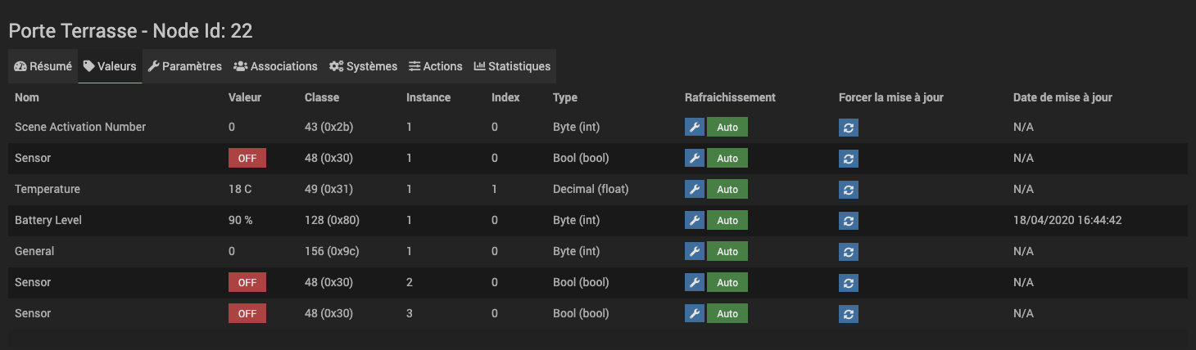This screenshot has height=350, width=1196.
Task: Show the Statistiques tab
Action: pos(512,66)
